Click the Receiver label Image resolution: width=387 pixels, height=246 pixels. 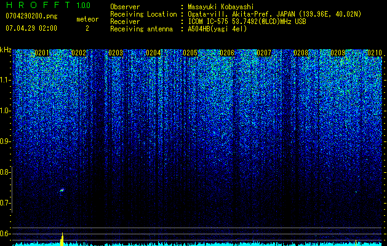(125, 22)
